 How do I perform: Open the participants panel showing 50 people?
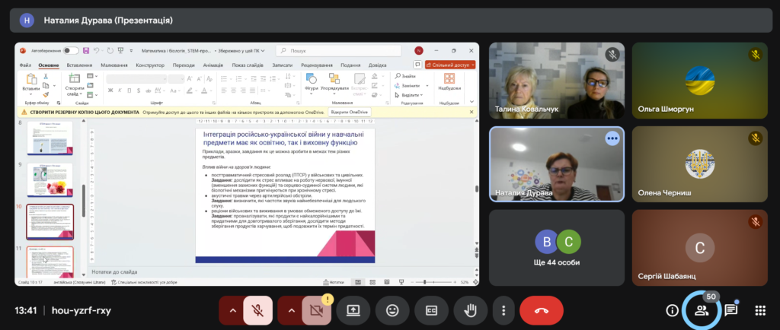tap(701, 310)
